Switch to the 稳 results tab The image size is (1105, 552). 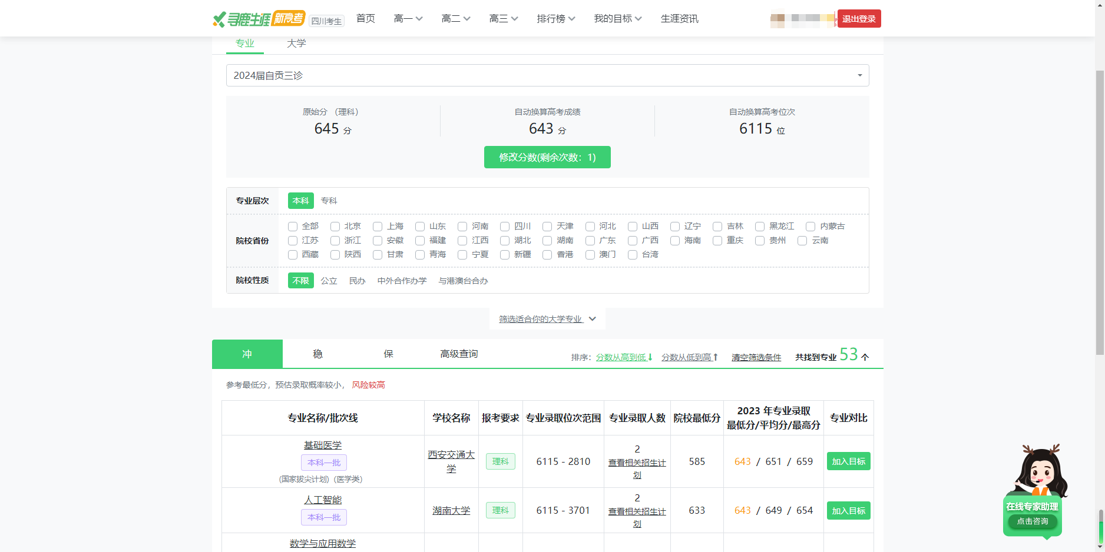317,354
